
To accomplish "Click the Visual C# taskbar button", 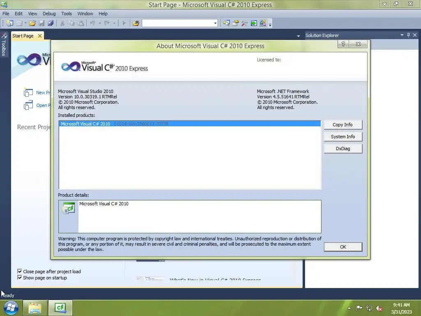I will [60, 308].
